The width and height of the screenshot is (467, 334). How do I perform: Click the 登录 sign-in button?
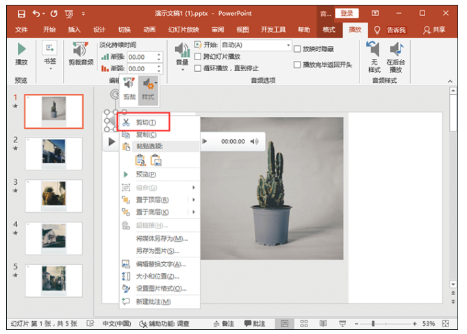click(x=346, y=14)
